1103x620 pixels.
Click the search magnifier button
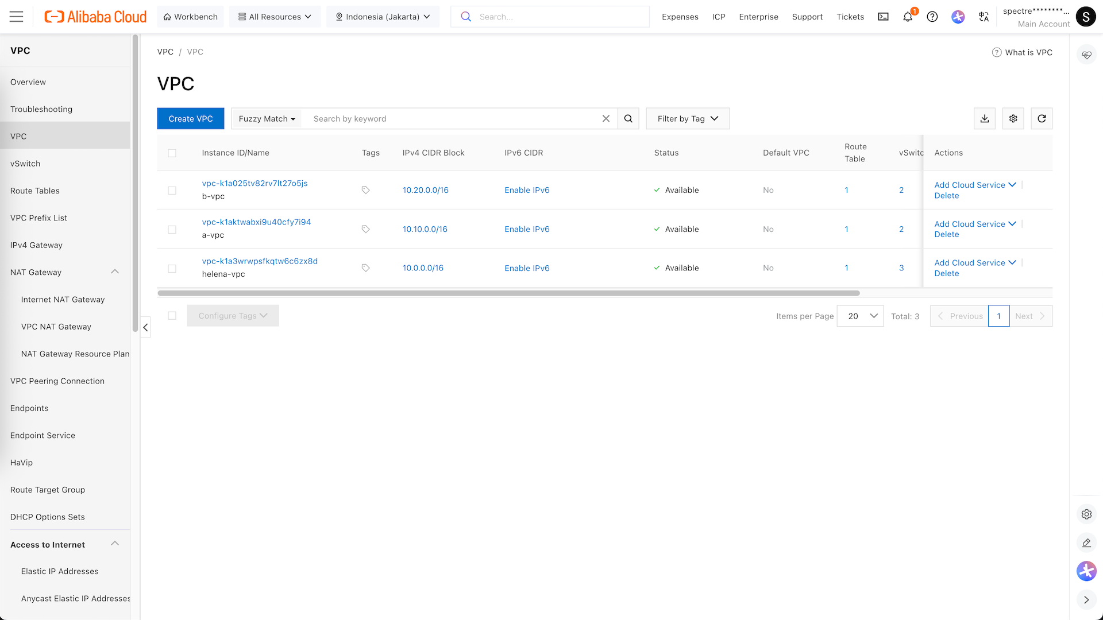coord(628,119)
